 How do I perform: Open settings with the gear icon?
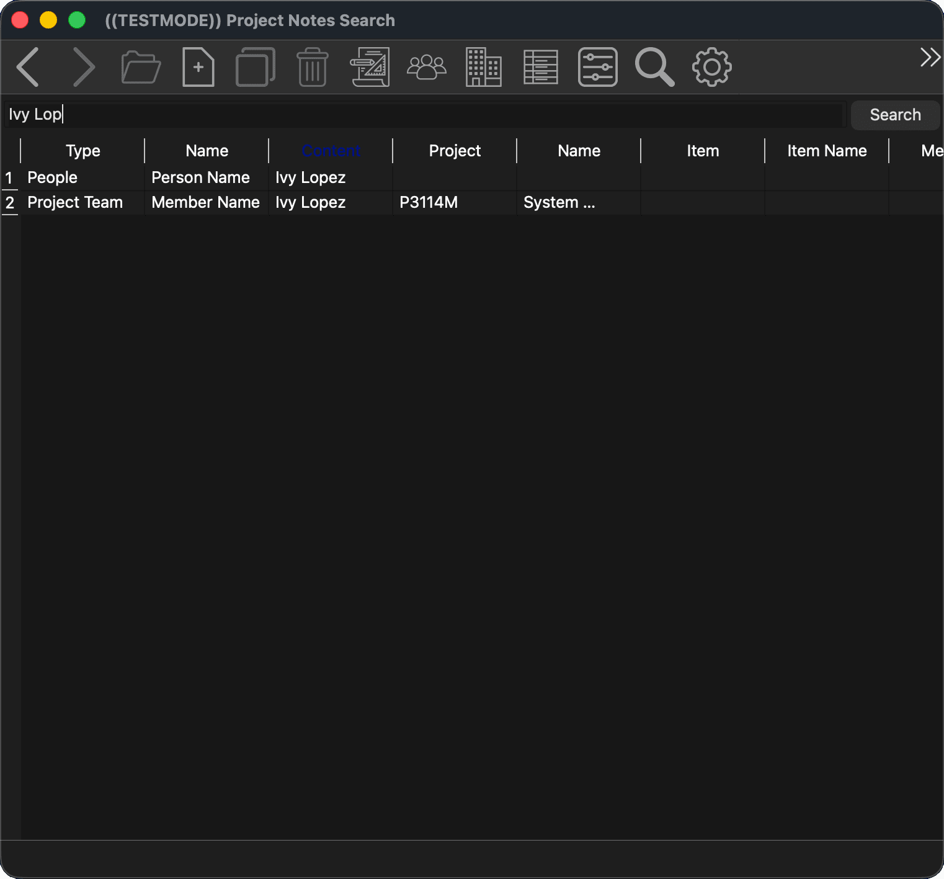pos(712,67)
